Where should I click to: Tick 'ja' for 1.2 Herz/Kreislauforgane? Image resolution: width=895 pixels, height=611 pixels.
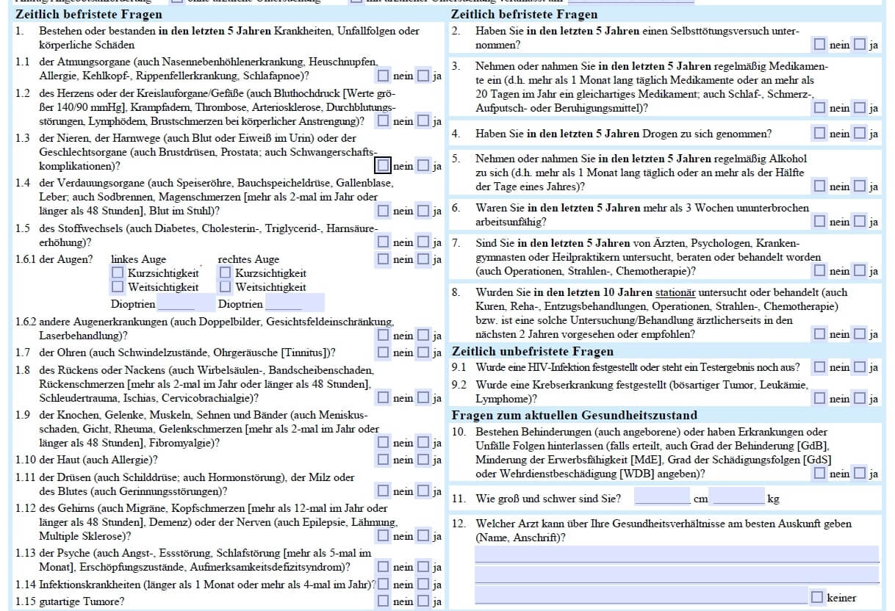click(423, 121)
